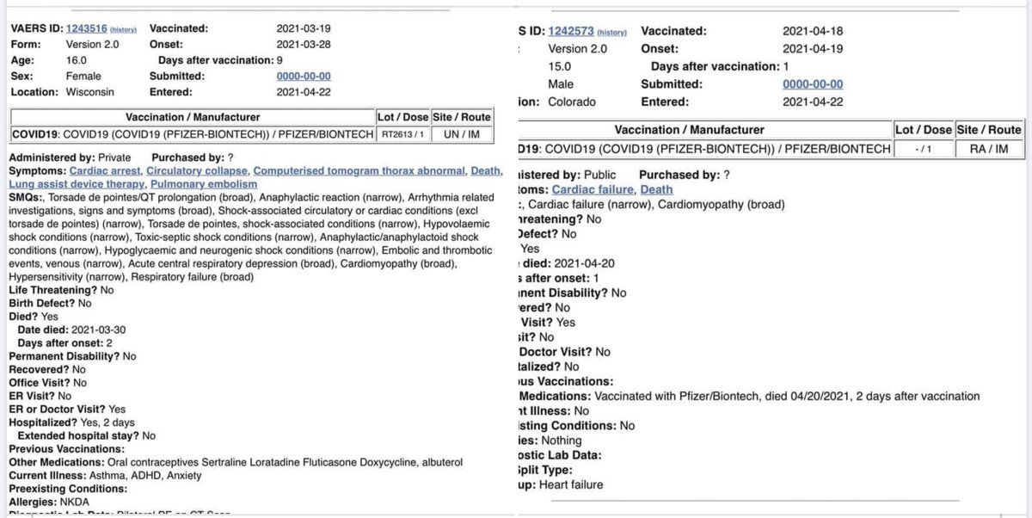Select 'Hospitalized? Yes, 2 days' line

[x=73, y=422]
